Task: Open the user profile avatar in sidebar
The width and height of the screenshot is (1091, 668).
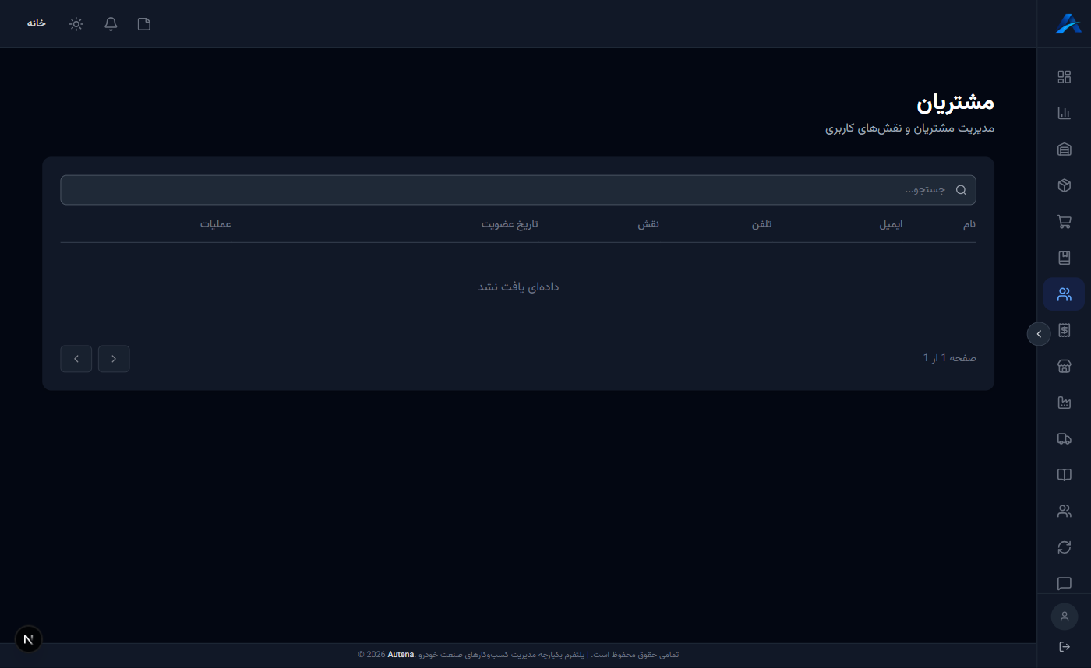Action: (x=1064, y=617)
